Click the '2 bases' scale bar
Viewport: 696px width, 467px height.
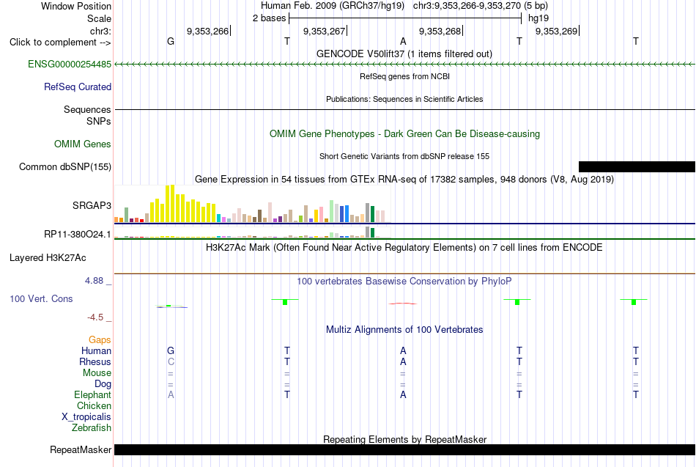tap(405, 18)
